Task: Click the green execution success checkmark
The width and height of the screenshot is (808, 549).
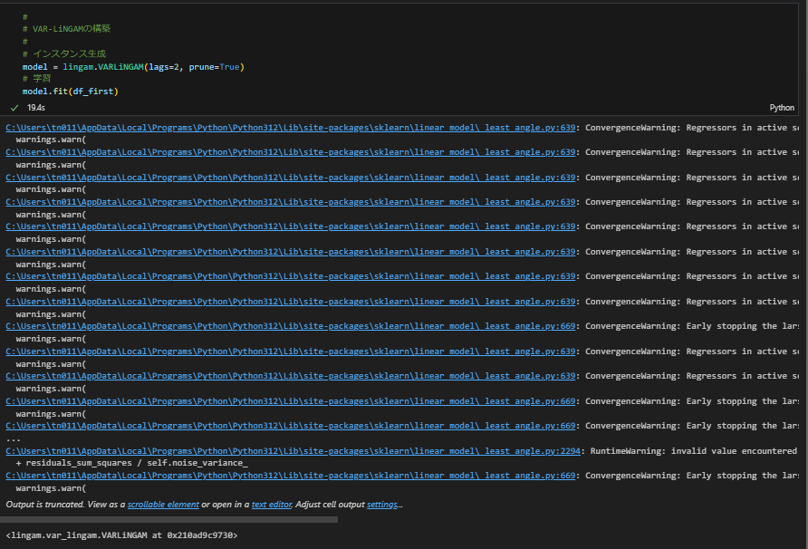Action: coord(14,107)
